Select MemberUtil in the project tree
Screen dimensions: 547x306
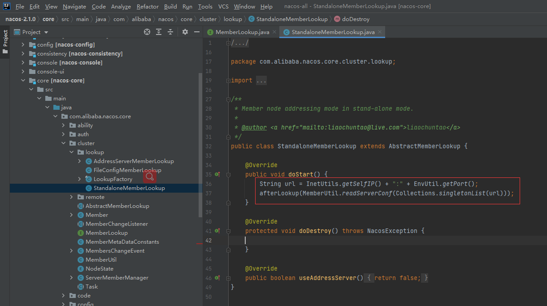tap(101, 260)
